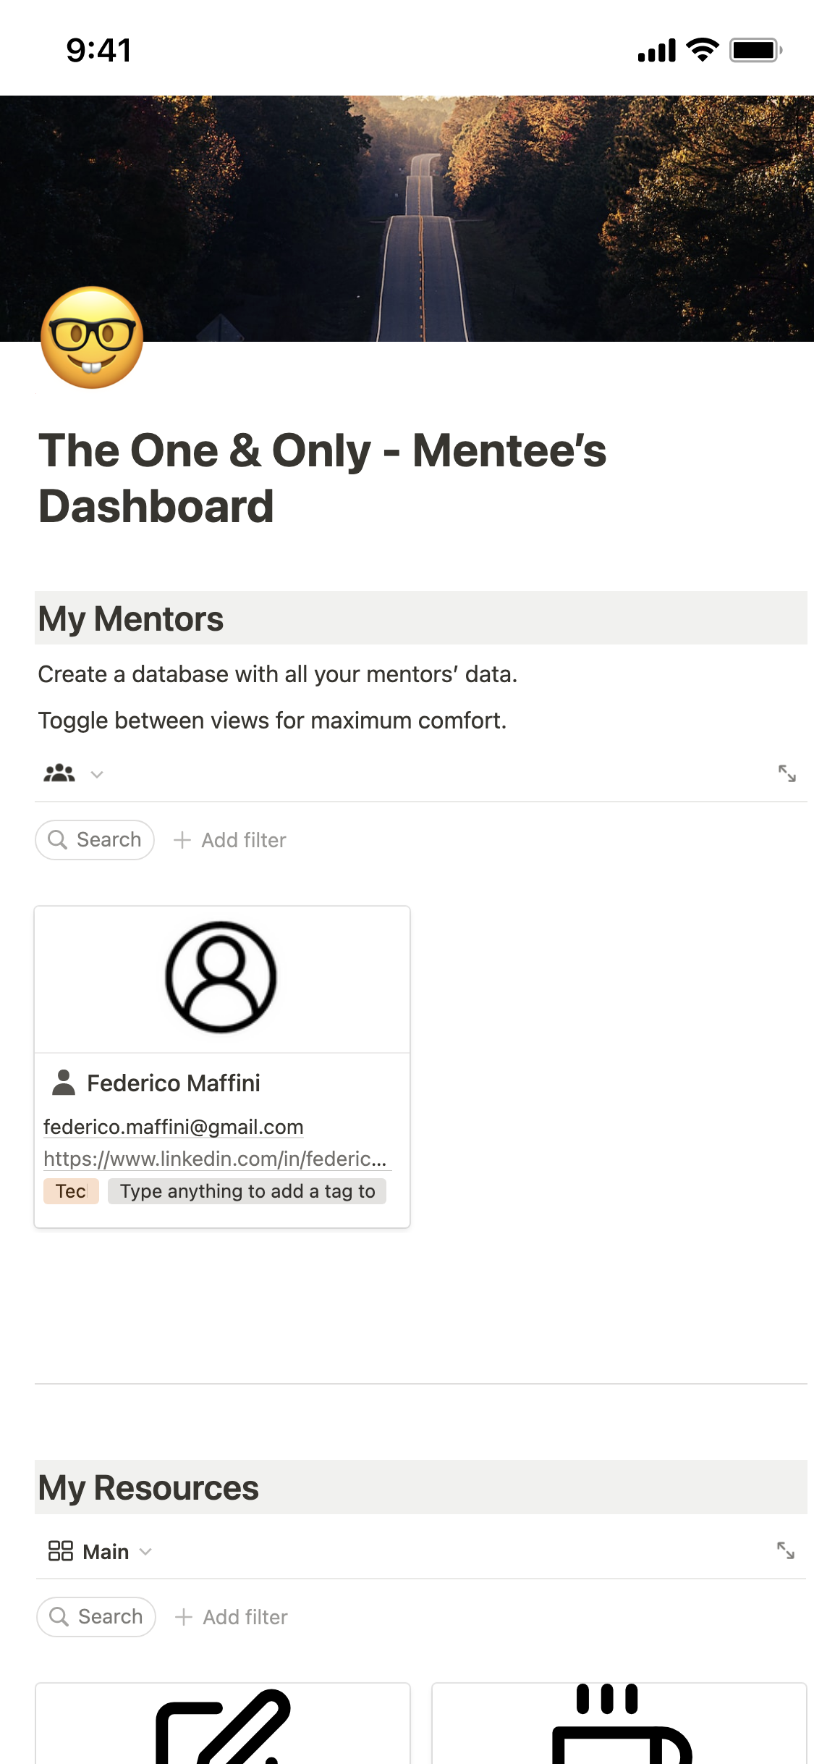This screenshot has height=1764, width=814.
Task: Open the federico.maffini@gmail.com email link
Action: pyautogui.click(x=174, y=1127)
